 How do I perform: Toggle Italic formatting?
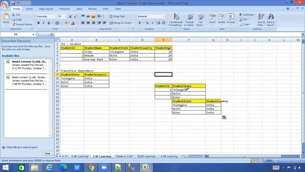[43, 23]
